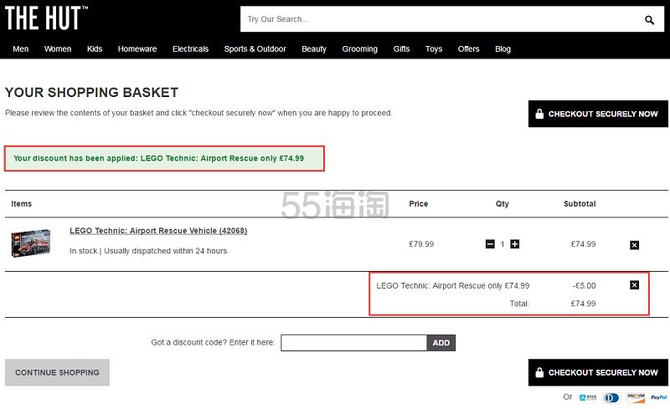Image resolution: width=670 pixels, height=409 pixels.
Task: Open the Grooming menu
Action: 360,49
